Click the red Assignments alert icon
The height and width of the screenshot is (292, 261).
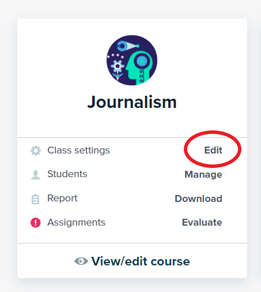coord(36,223)
